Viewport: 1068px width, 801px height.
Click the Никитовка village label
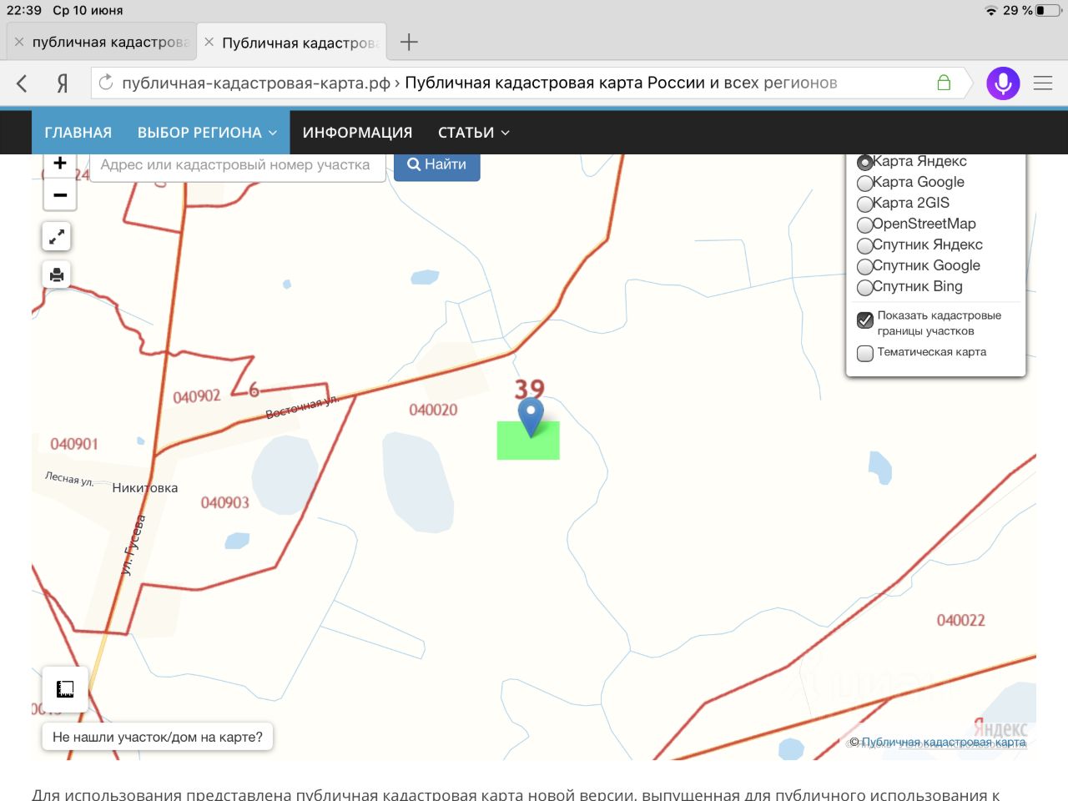pyautogui.click(x=145, y=488)
